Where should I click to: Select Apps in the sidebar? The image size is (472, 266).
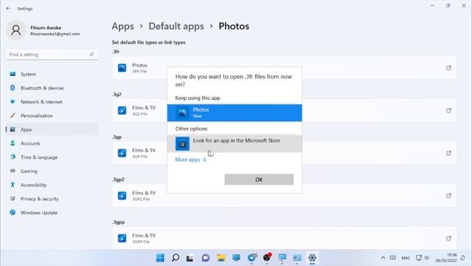(52, 130)
